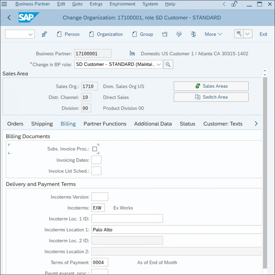Click the Division field 00
Screen dimensions: 275x275
click(86, 108)
